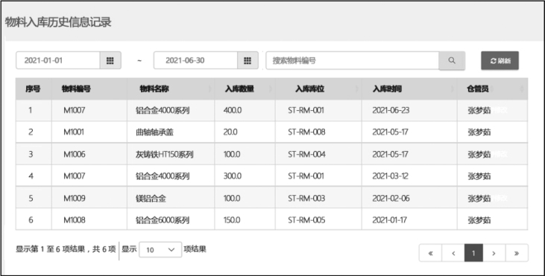Go to first page with double-left arrow
Viewport: 545px width, 276px height.
tap(430, 253)
